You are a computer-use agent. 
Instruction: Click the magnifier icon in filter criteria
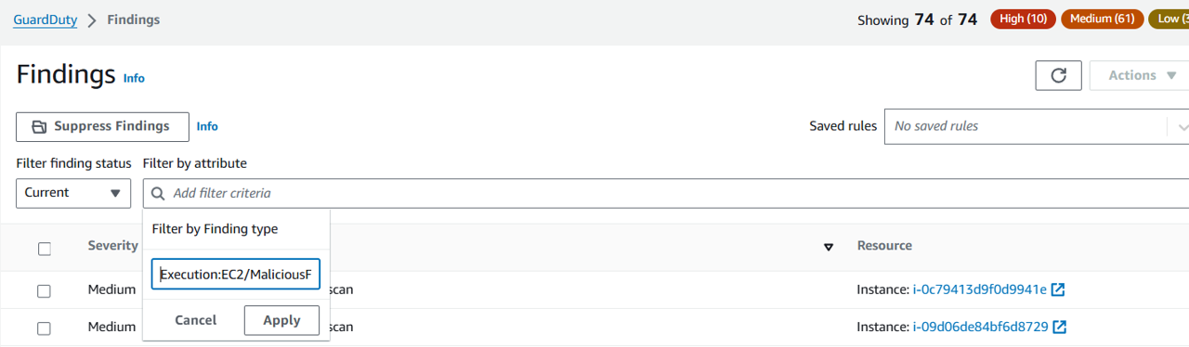click(157, 193)
